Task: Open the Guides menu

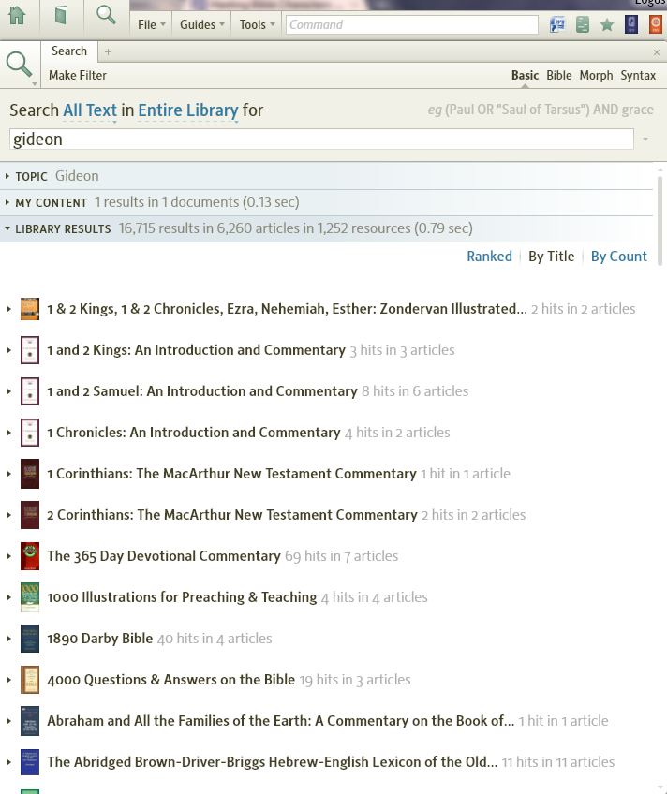Action: tap(201, 24)
